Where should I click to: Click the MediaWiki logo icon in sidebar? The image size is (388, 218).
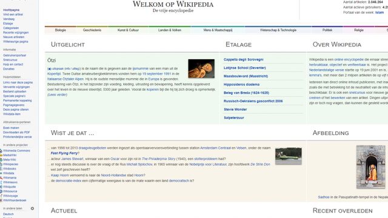pos(1,155)
